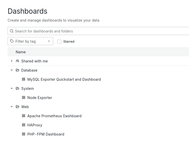Collapse the System folder chevron
The width and height of the screenshot is (189, 151).
click(12, 89)
